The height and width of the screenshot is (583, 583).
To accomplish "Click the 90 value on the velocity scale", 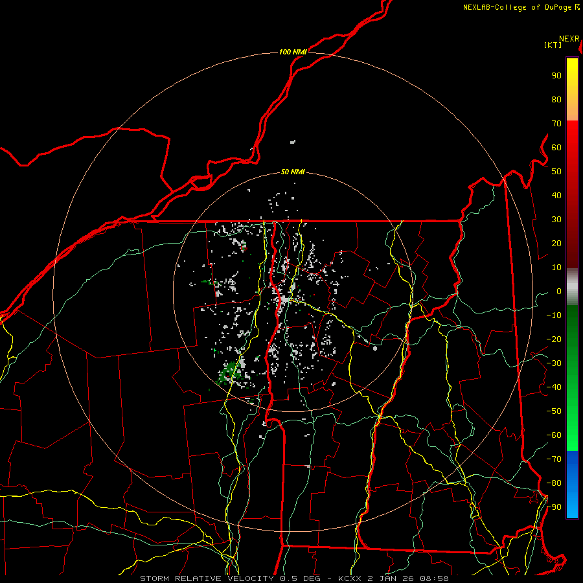I will [x=556, y=76].
